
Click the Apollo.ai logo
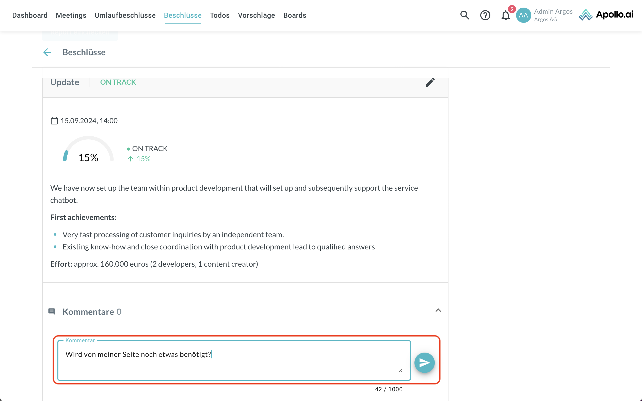(x=606, y=15)
